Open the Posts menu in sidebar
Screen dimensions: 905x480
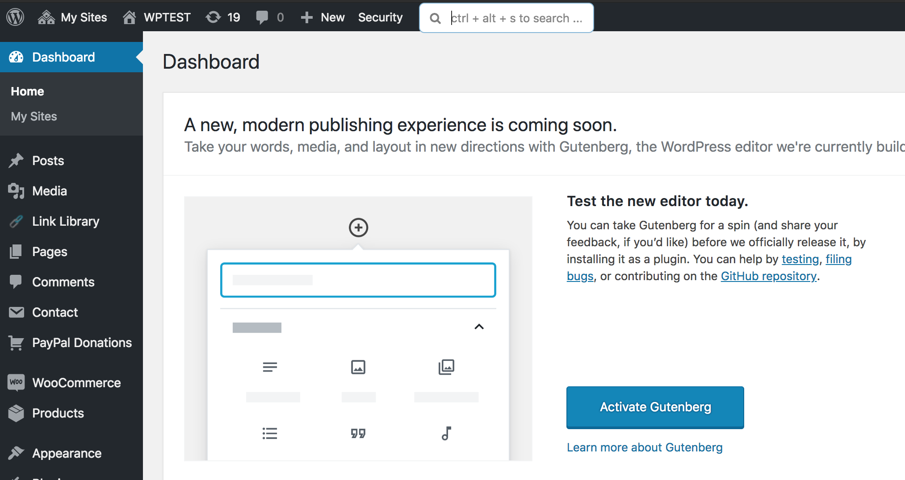48,161
